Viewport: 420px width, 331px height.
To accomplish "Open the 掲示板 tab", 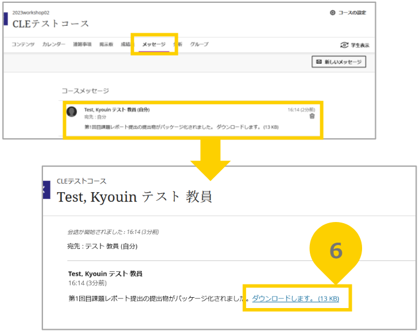I will (106, 44).
